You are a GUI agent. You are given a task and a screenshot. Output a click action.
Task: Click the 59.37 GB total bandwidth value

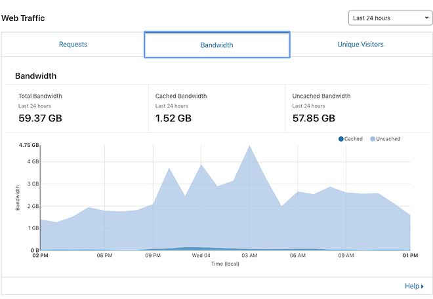[40, 118]
